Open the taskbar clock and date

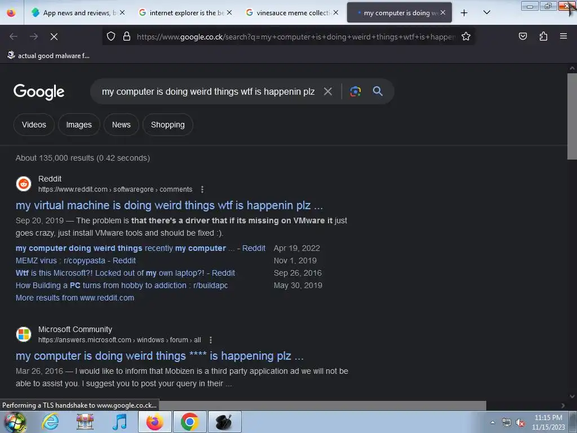pos(548,422)
